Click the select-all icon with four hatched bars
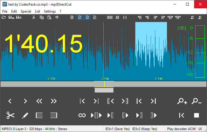 (110, 17)
